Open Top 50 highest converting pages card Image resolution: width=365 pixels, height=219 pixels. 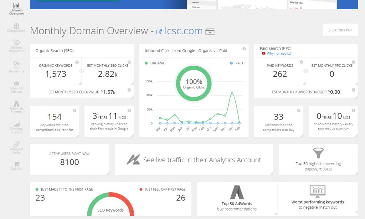pyautogui.click(x=318, y=159)
